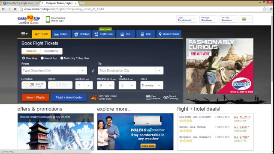Image resolution: width=274 pixels, height=154 pixels.
Task: Open the Fare Calendar icon
Action: (x=148, y=97)
